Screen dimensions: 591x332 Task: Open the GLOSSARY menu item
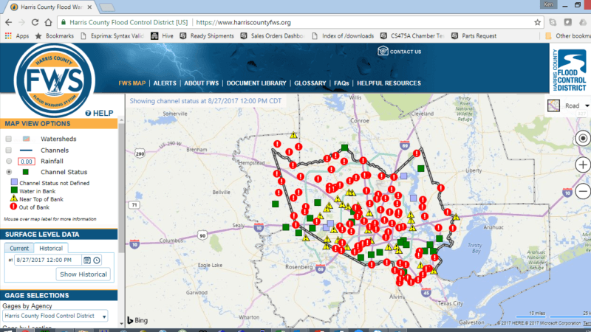tap(310, 83)
